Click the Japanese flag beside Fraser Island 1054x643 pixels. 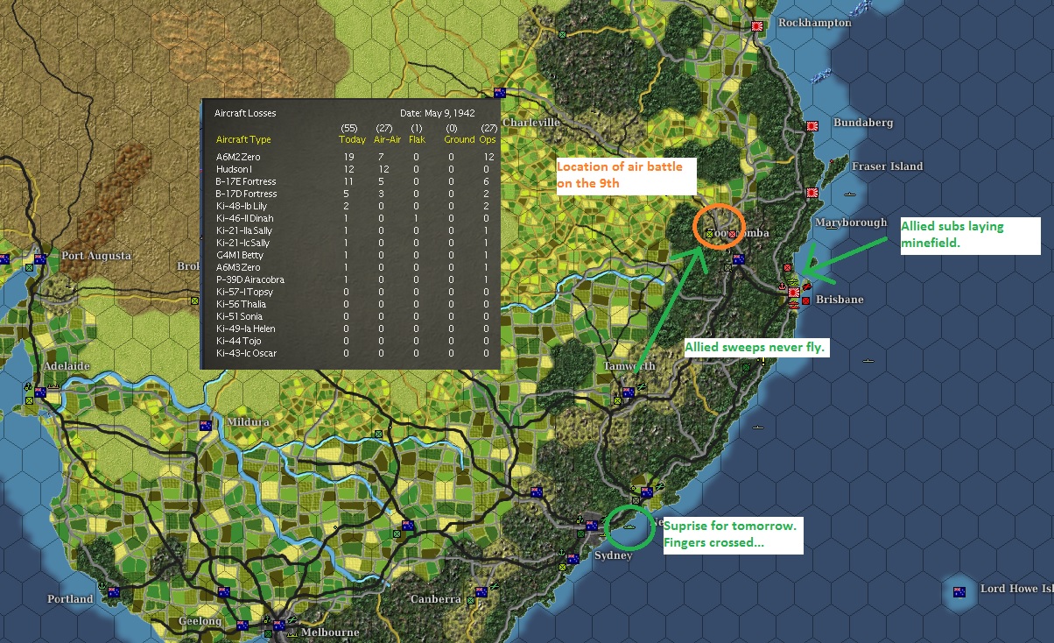(x=812, y=192)
